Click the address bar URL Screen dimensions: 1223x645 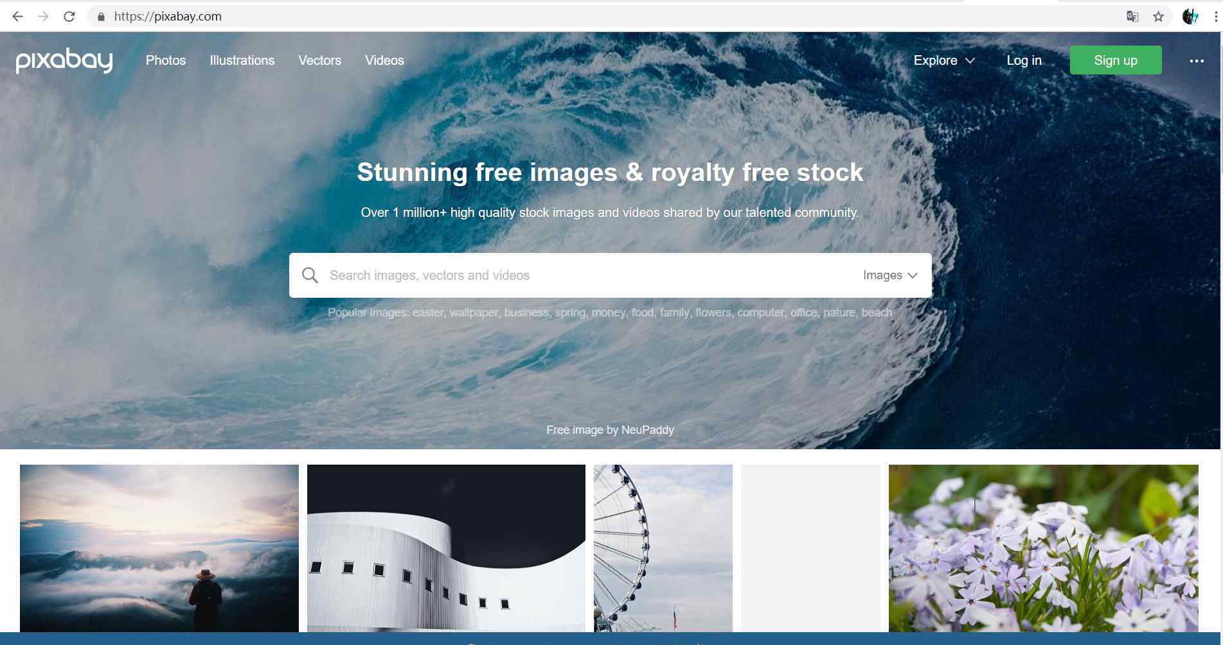(x=168, y=17)
